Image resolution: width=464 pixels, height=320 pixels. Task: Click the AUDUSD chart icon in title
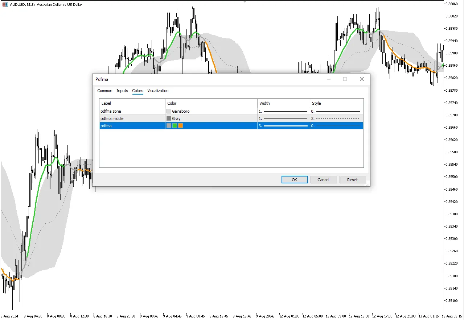(x=5, y=5)
